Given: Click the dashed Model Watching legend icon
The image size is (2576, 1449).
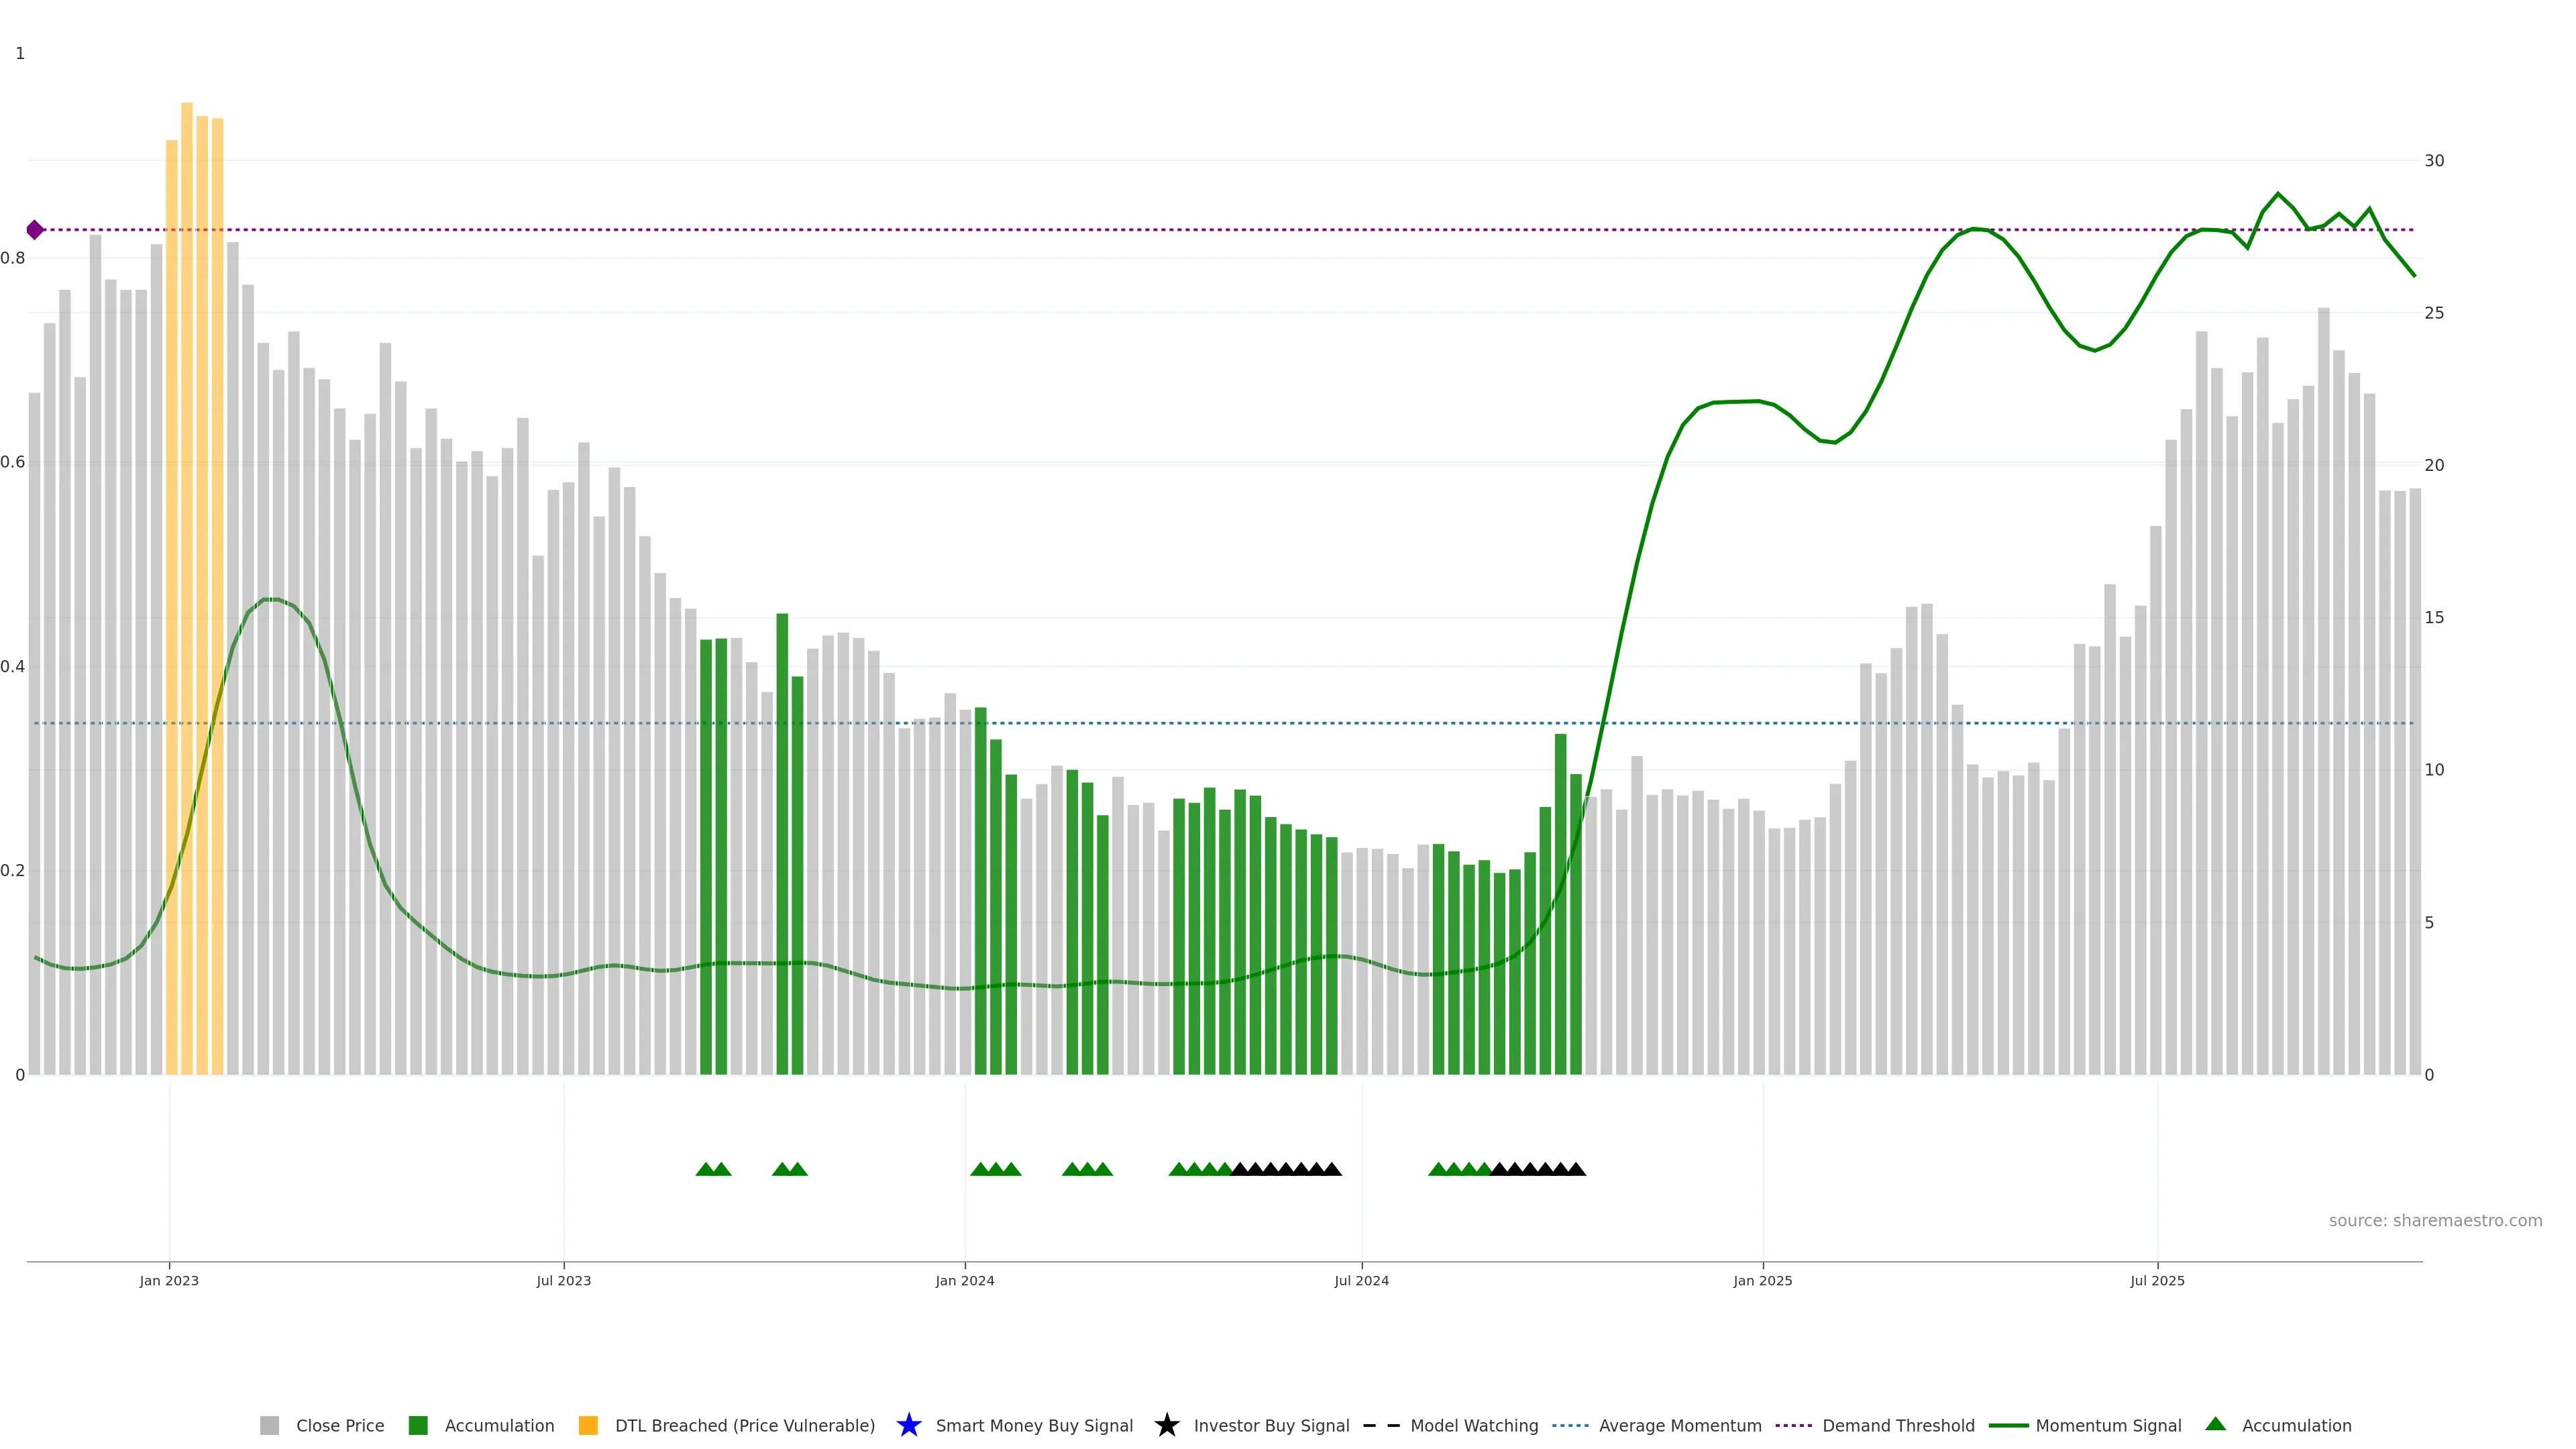Looking at the screenshot, I should click(1381, 1426).
